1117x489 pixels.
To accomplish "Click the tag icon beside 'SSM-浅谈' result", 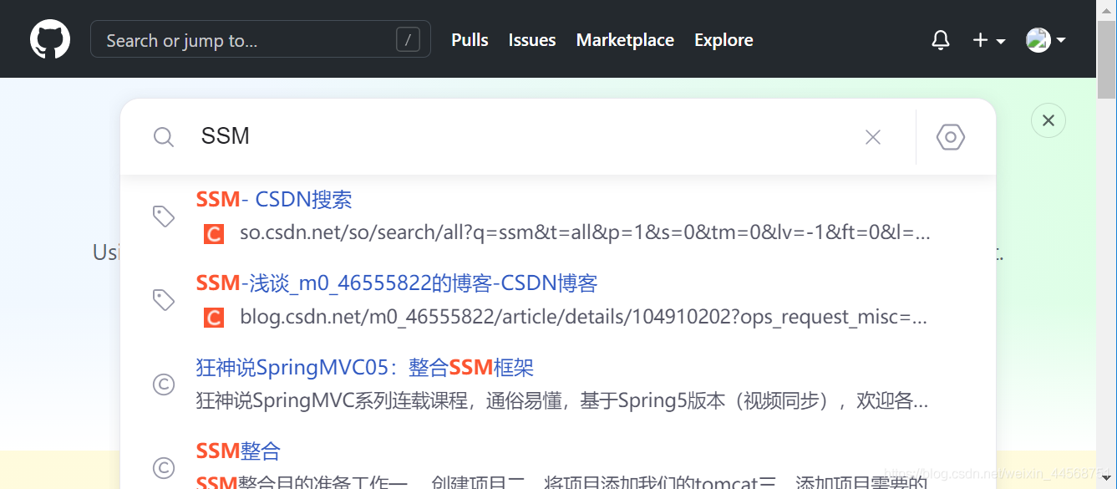I will tap(164, 300).
